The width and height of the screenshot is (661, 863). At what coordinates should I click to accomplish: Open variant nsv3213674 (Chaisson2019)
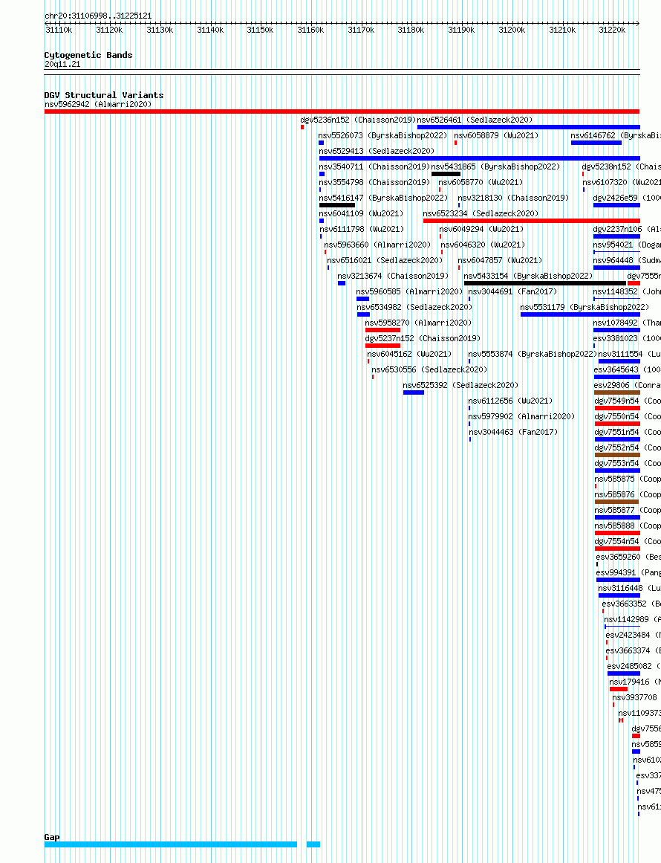coord(393,276)
